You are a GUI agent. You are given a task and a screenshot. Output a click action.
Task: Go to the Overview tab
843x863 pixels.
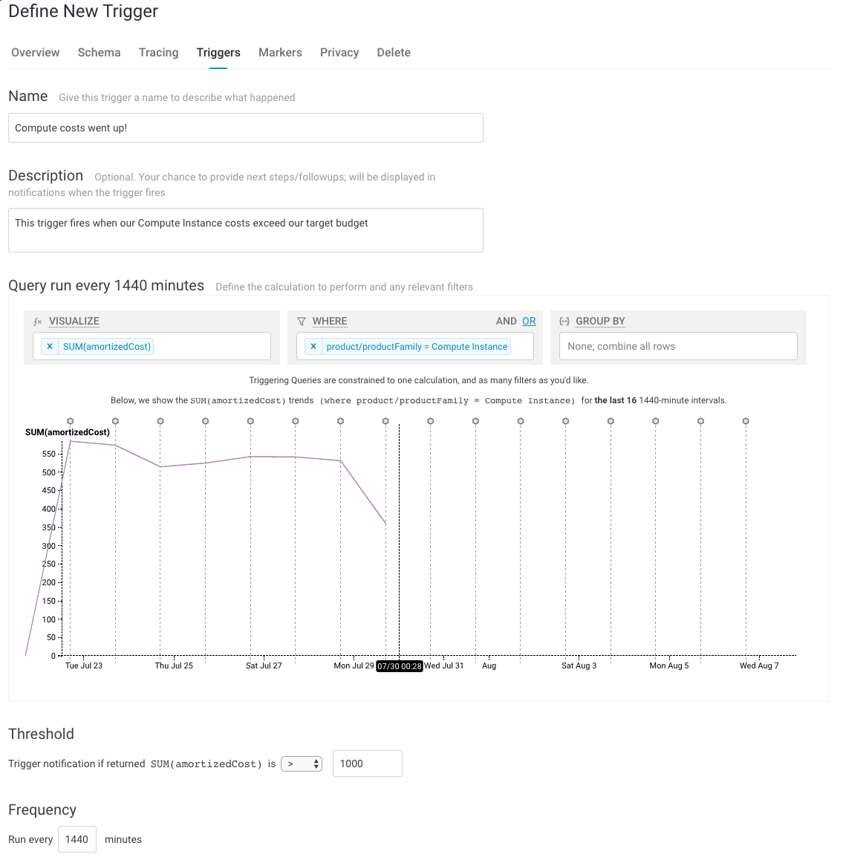point(36,53)
